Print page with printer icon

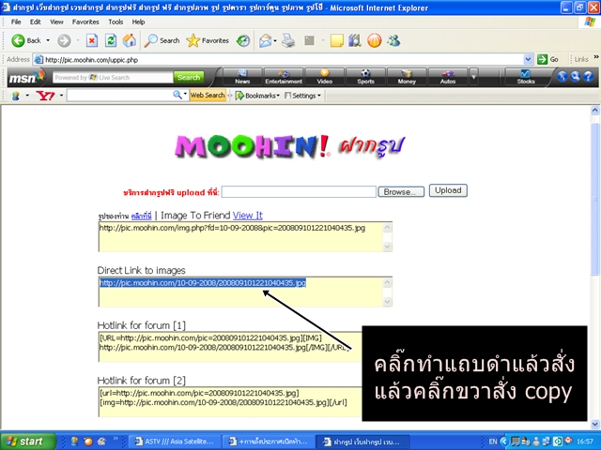(288, 40)
